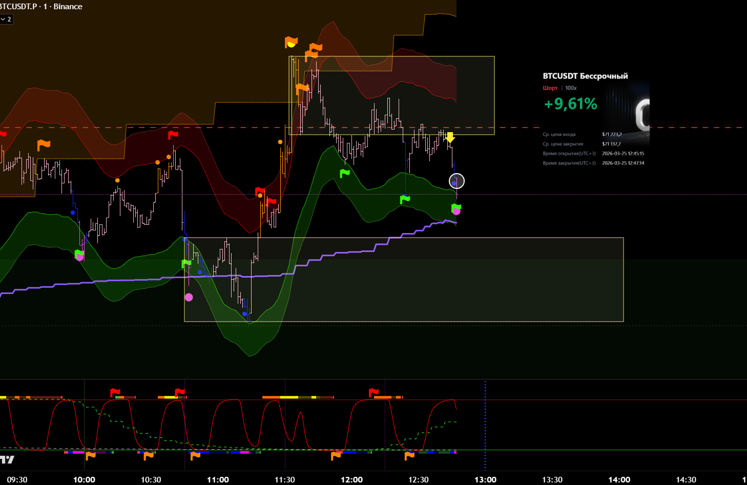Click the green flag just after 12:00
The image size is (747, 485).
click(x=345, y=173)
